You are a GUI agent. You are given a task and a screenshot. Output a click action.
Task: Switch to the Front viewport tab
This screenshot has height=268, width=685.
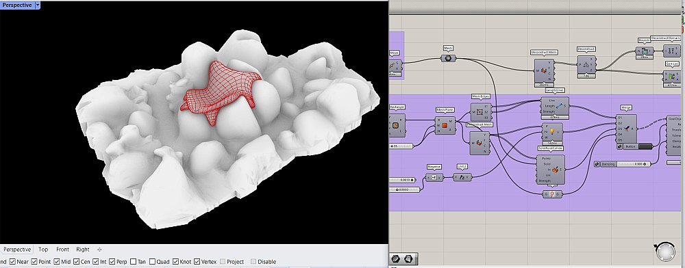coord(62,250)
